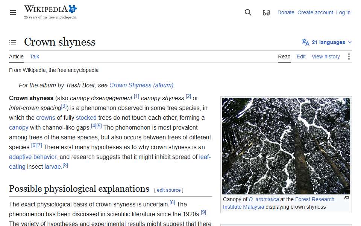The height and width of the screenshot is (226, 361).
Task: Follow the crowns link
Action: click(46, 118)
